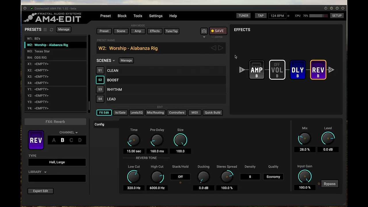Click the camera snapshot icon
Viewport: 368px width, 207px height.
[204, 31]
